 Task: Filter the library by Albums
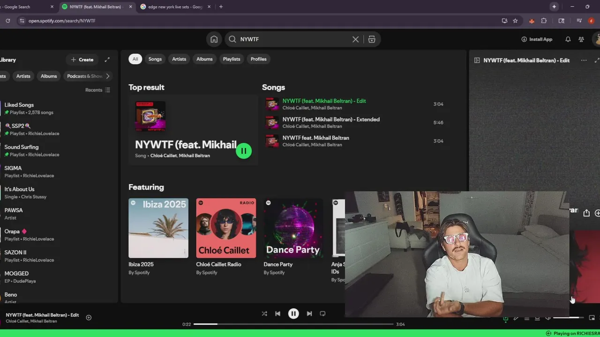49,76
